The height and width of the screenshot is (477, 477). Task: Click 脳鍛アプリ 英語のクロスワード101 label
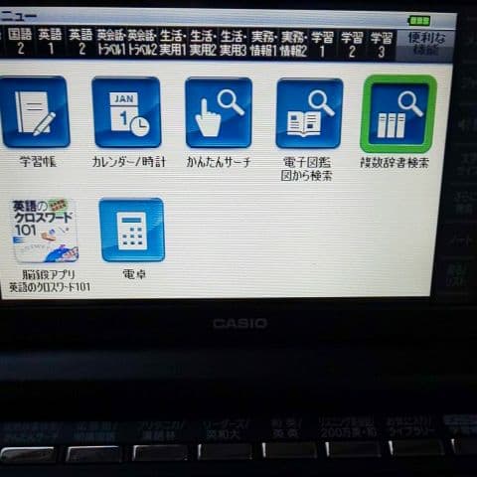(50, 280)
